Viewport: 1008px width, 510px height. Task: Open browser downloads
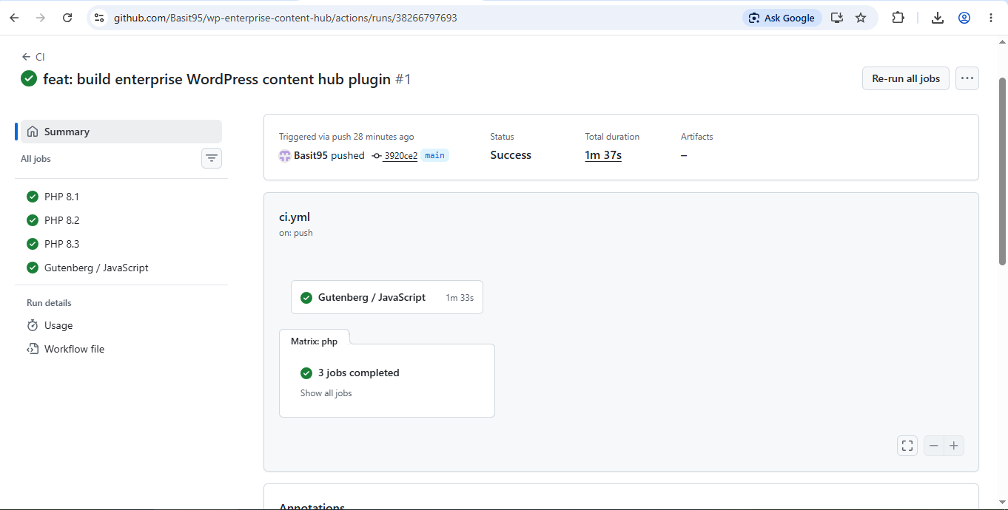(x=938, y=18)
